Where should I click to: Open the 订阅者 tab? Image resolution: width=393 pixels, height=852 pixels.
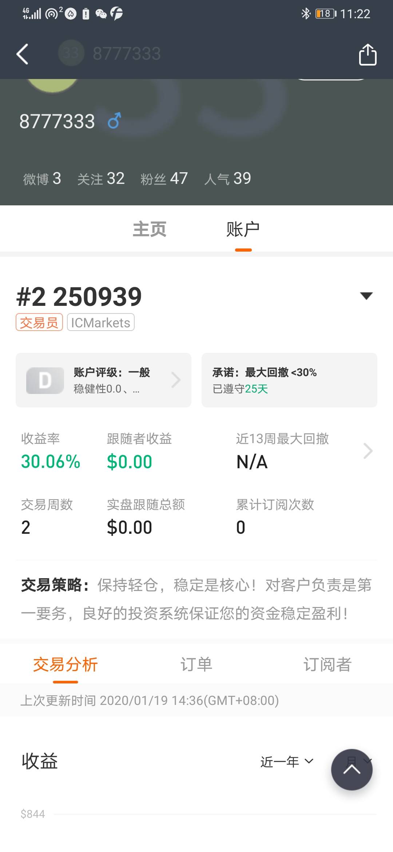click(x=327, y=664)
